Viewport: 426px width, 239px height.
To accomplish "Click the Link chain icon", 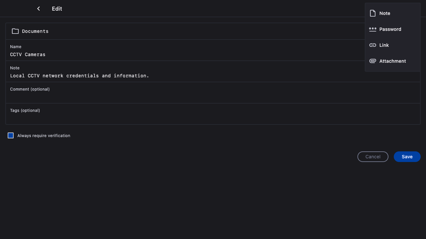I will (373, 45).
